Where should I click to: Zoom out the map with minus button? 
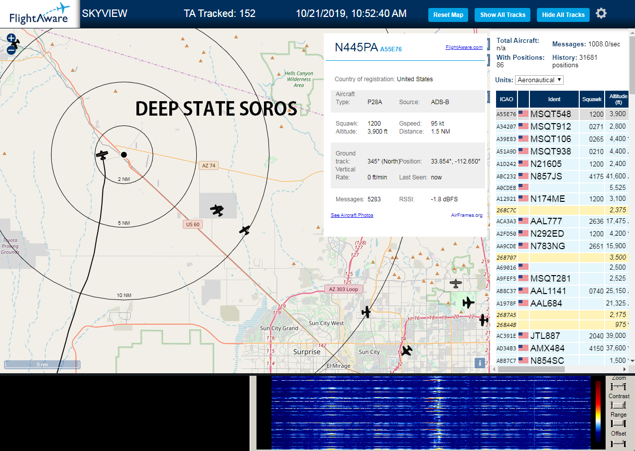coord(11,50)
